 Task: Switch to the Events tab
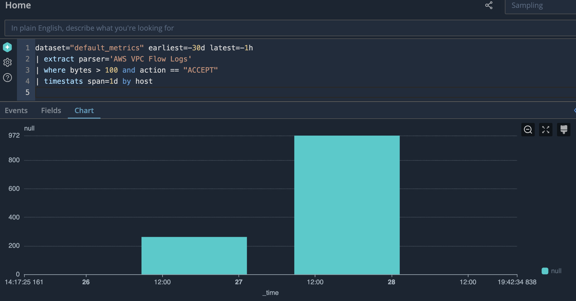pos(16,111)
